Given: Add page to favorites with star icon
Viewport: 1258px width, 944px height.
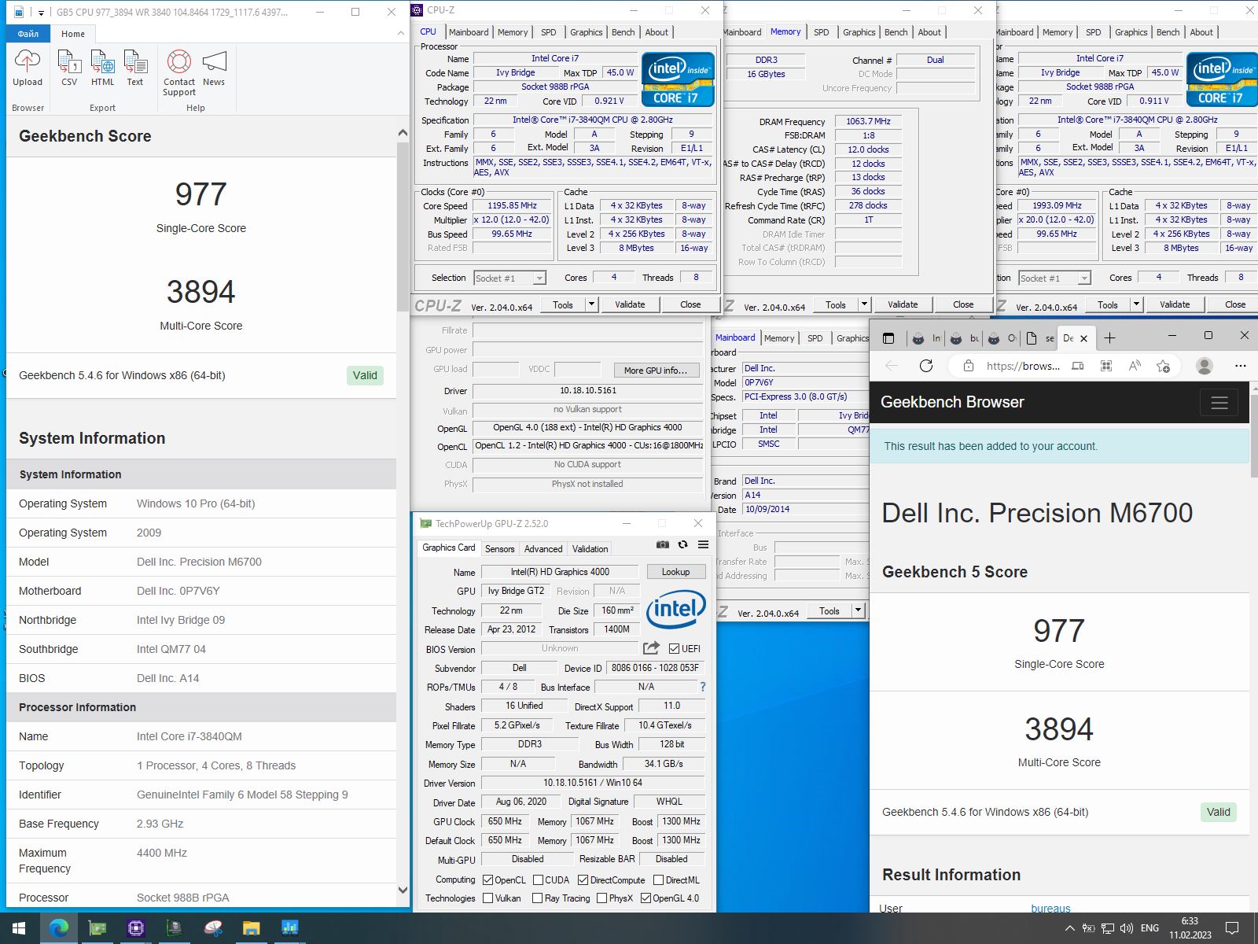Looking at the screenshot, I should 1164,366.
